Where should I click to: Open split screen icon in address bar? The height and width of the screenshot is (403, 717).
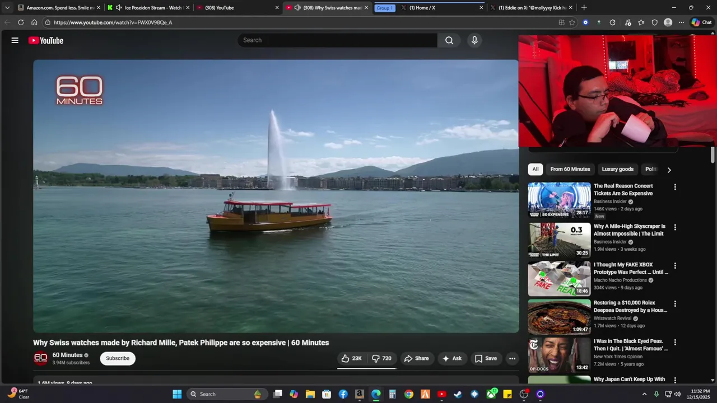(561, 22)
